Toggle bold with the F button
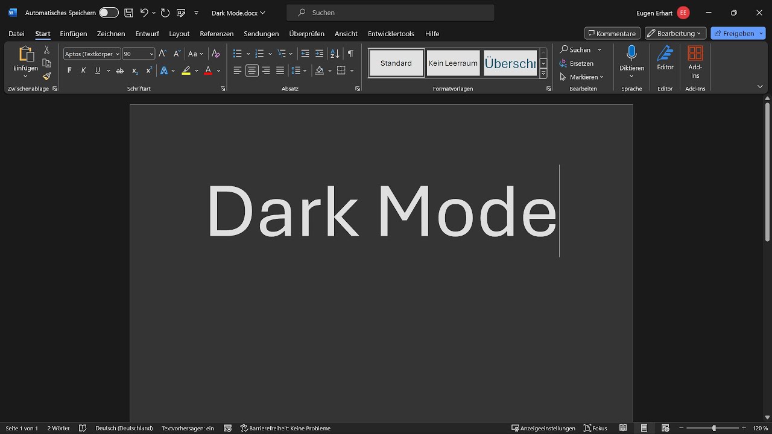The image size is (772, 434). tap(69, 71)
